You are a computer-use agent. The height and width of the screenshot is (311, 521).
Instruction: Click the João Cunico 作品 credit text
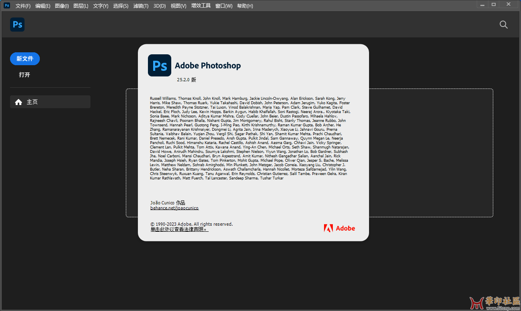tap(168, 203)
